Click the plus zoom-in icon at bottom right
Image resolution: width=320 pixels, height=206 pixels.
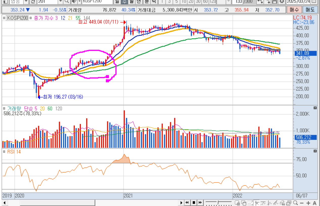pyautogui.click(x=308, y=203)
